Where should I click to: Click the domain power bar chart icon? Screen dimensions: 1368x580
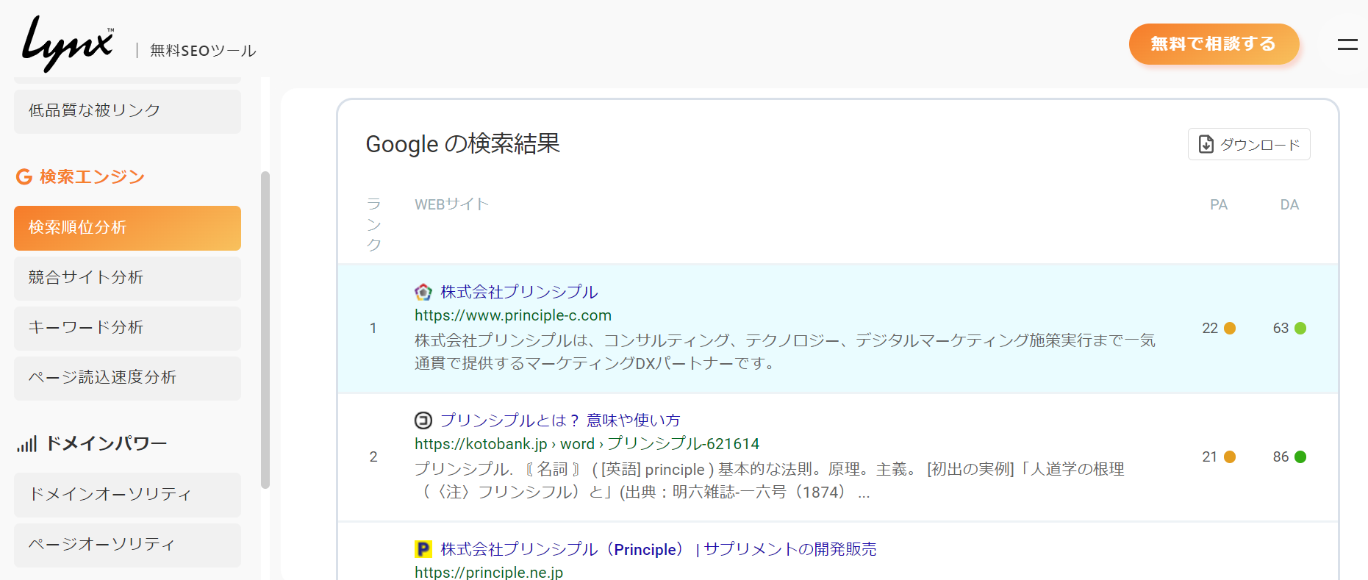tap(26, 444)
